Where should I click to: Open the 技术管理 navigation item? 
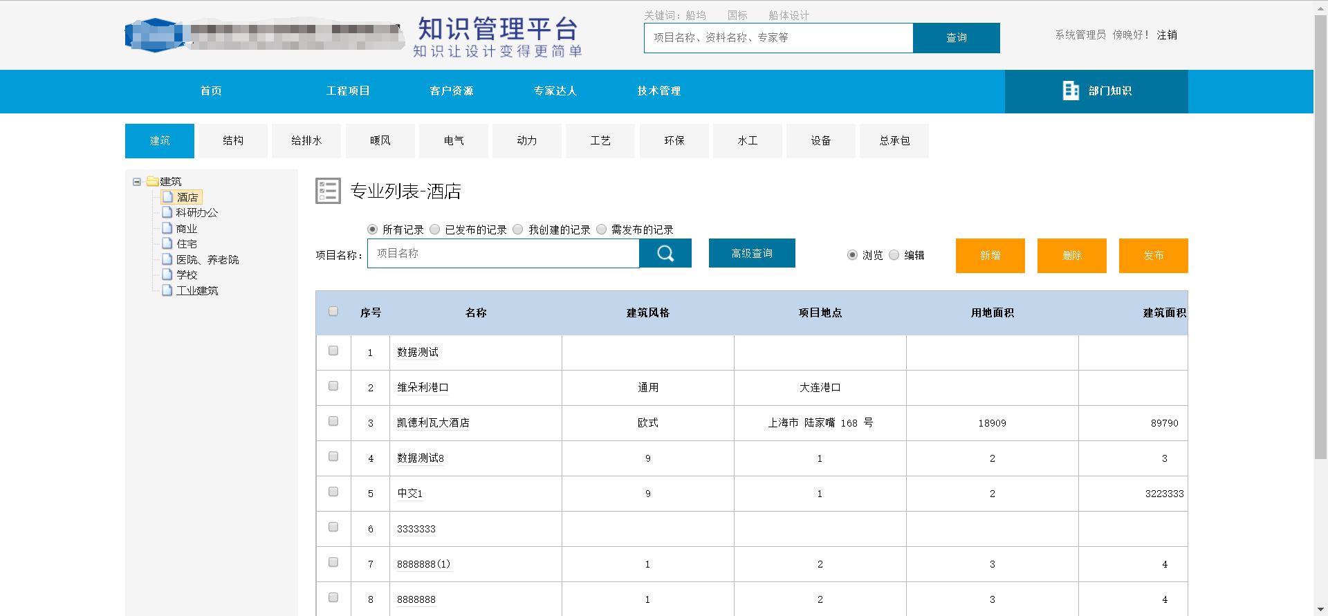click(x=659, y=91)
